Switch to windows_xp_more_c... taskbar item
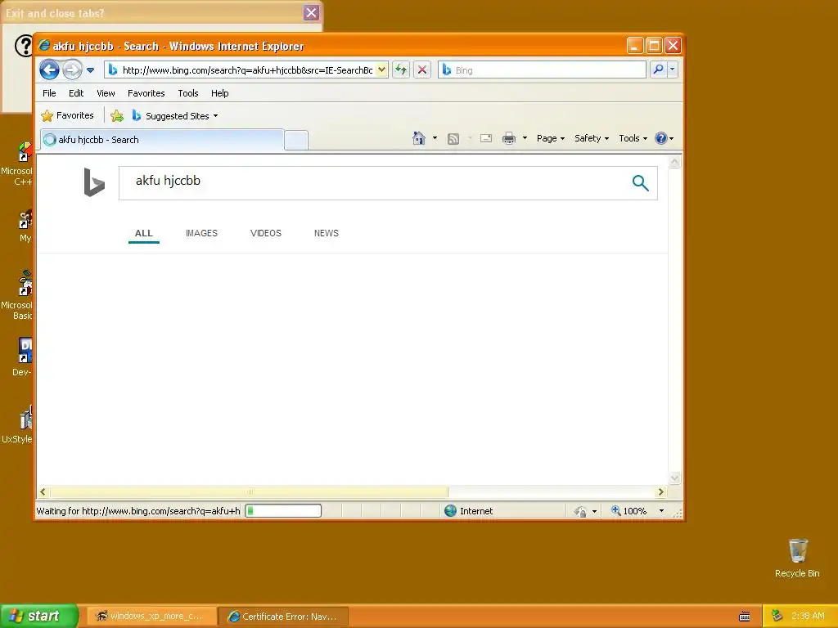The image size is (838, 628). [152, 617]
